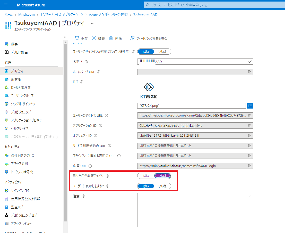Open デプロイ計画 in the side menu
Image resolution: width=285 pixels, height=233 pixels.
[31, 52]
